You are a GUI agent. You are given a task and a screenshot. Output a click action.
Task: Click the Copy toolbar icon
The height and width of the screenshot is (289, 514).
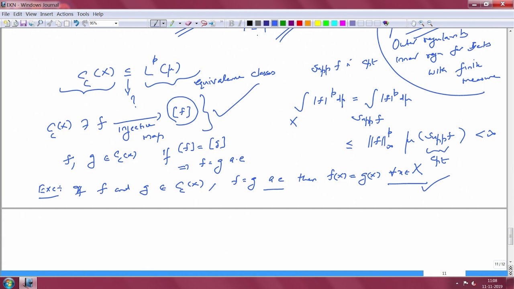[x=58, y=23]
